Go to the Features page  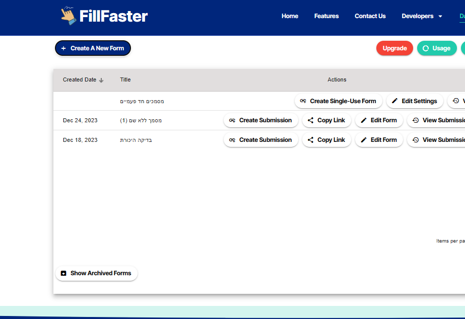326,16
